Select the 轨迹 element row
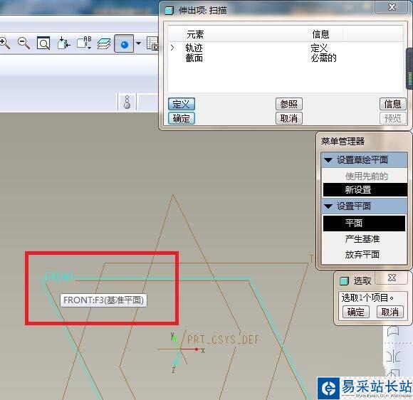413x400 pixels. click(x=286, y=48)
